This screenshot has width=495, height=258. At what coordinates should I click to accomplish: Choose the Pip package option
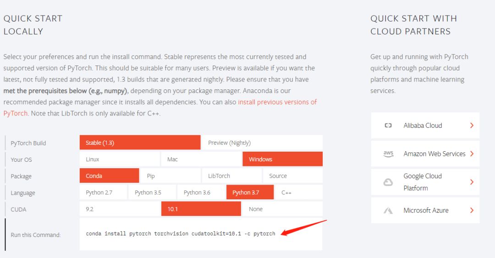pyautogui.click(x=170, y=176)
